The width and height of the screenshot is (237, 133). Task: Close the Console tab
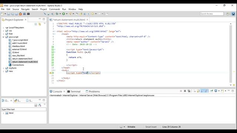(x=64, y=92)
